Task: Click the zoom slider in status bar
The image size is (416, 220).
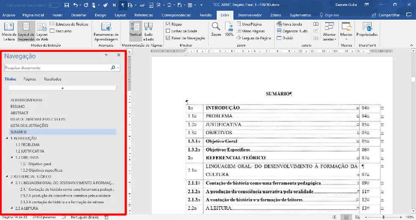Action: click(383, 216)
